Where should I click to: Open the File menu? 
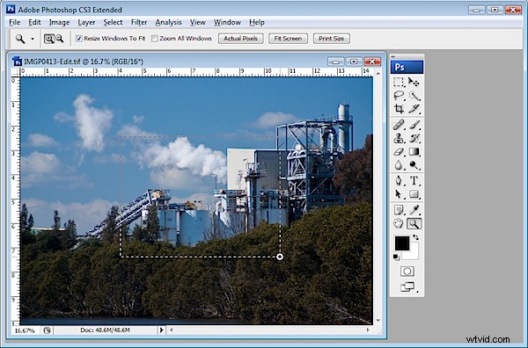(x=14, y=23)
